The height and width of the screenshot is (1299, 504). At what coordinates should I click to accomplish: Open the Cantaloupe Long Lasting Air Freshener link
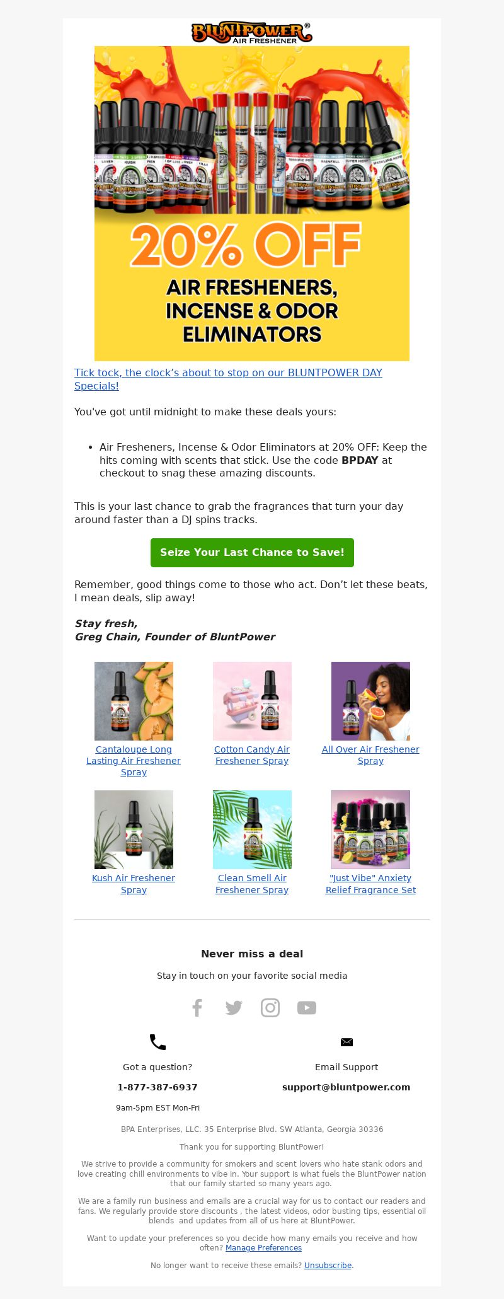point(134,761)
